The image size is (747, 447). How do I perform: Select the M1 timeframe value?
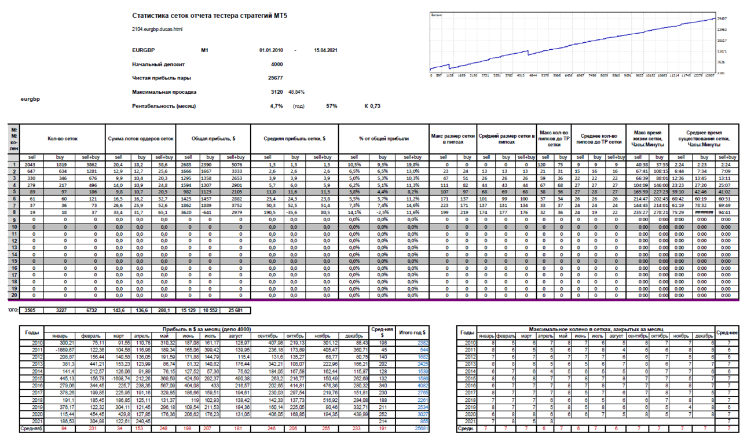click(x=204, y=50)
